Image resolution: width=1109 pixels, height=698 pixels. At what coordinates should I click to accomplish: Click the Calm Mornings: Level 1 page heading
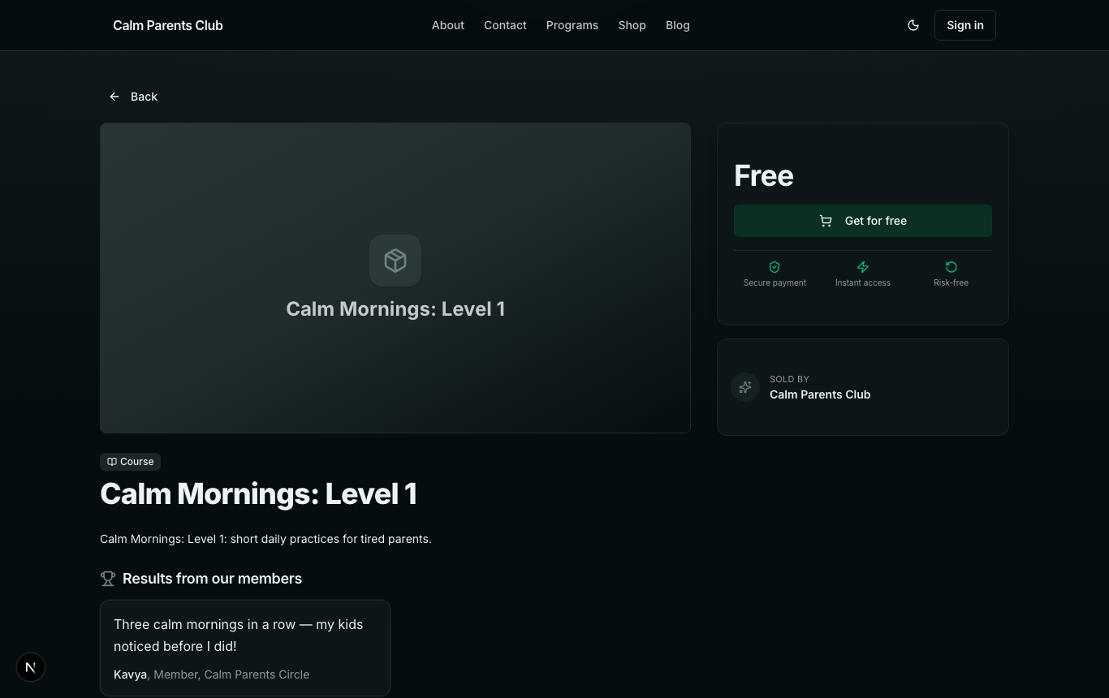point(258,493)
